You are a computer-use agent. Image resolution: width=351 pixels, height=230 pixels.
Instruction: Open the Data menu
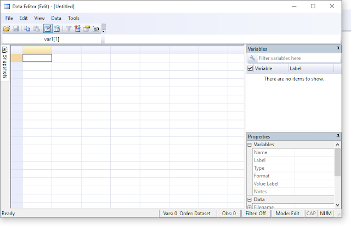tap(56, 18)
